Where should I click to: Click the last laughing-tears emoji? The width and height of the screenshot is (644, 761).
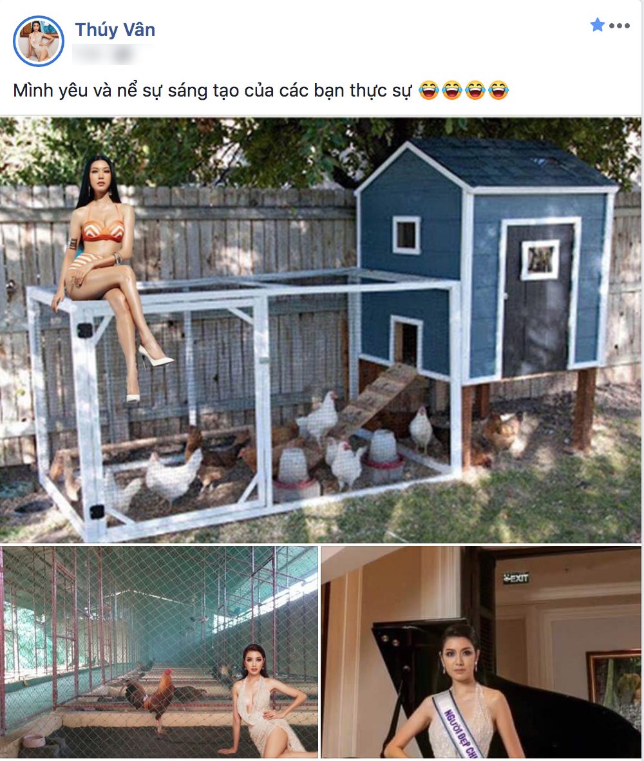coord(498,90)
